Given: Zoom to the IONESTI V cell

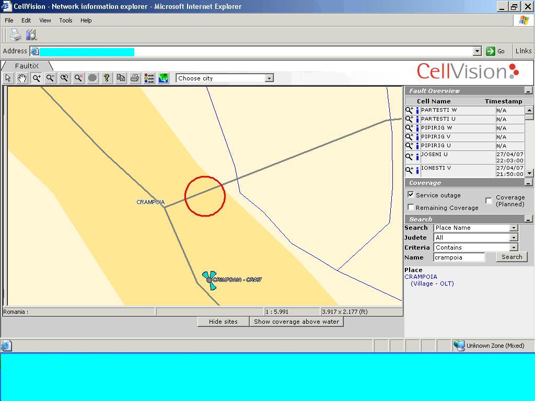Looking at the screenshot, I should pyautogui.click(x=409, y=170).
